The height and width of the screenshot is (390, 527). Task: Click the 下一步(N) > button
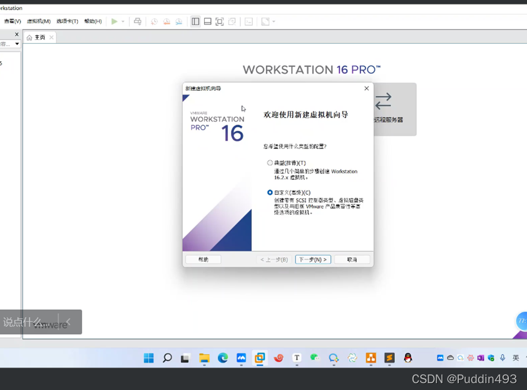tap(313, 260)
